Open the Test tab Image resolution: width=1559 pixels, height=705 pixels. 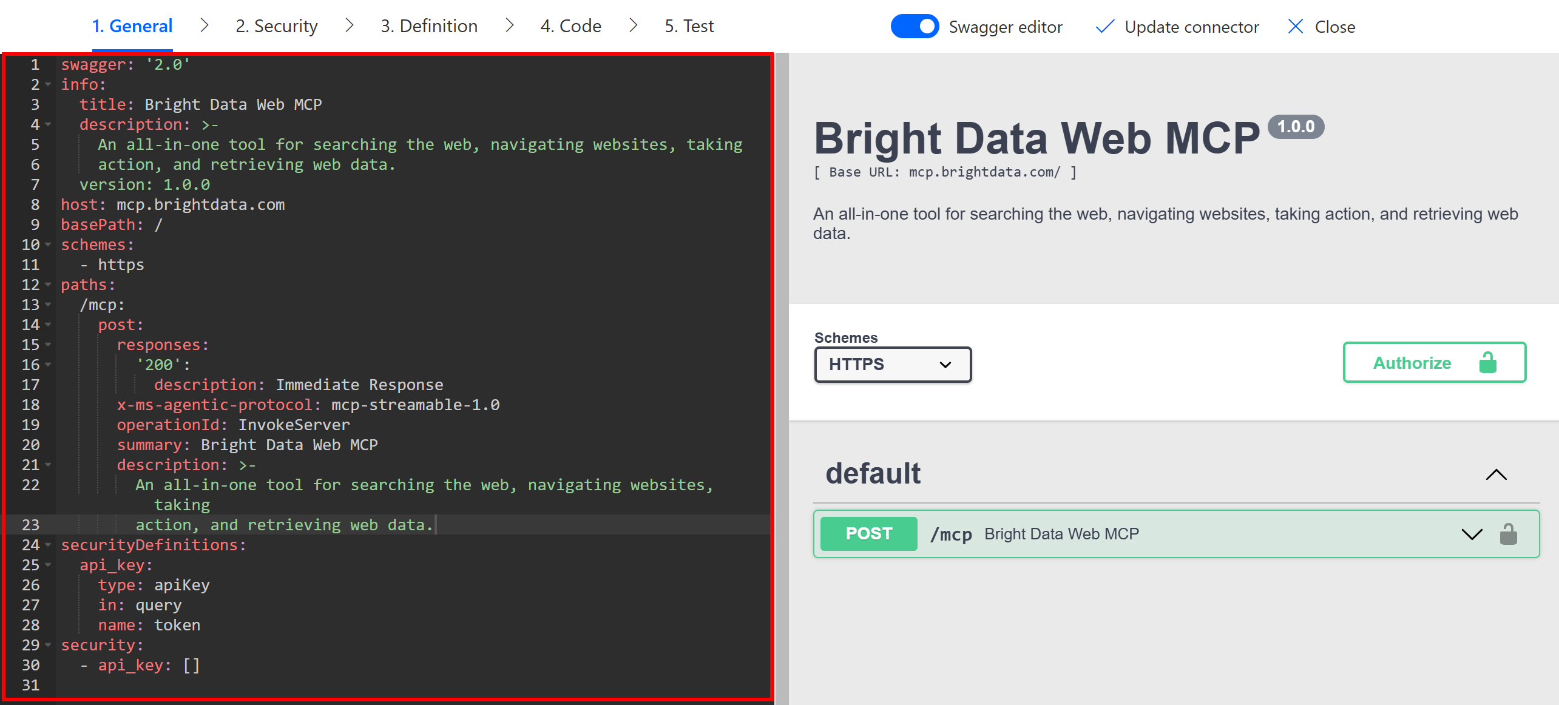click(688, 25)
